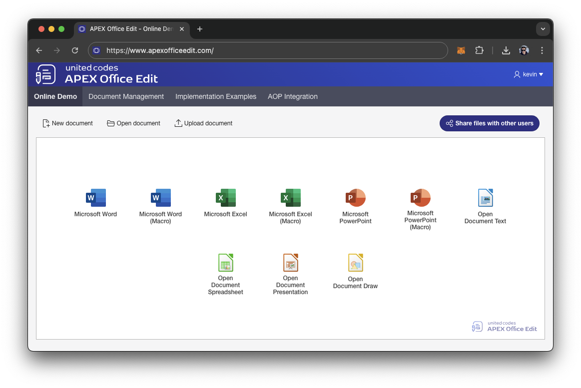Select the Open Document Draw icon
Screen dimensions: 581x388
coord(355,263)
